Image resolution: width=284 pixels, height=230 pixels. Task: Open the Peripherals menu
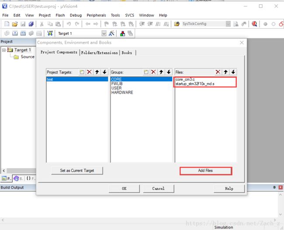(96, 15)
